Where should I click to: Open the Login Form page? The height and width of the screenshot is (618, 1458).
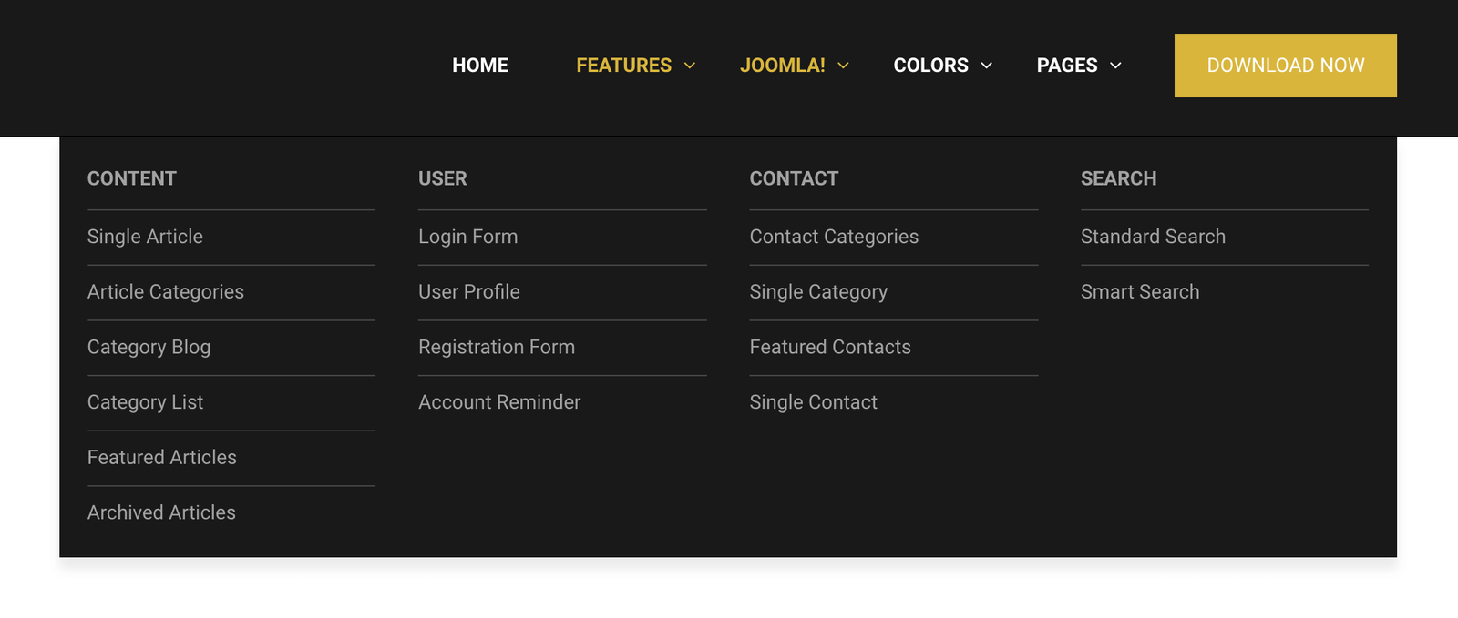[x=467, y=237]
